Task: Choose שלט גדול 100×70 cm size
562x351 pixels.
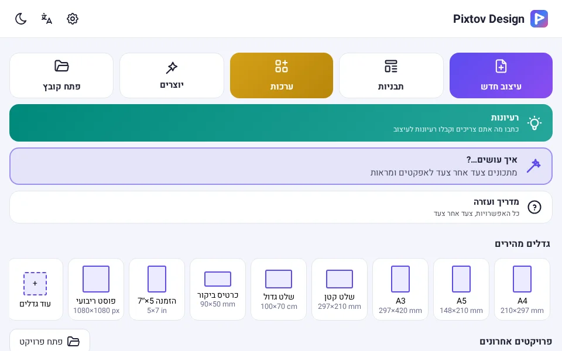Action: (279, 290)
